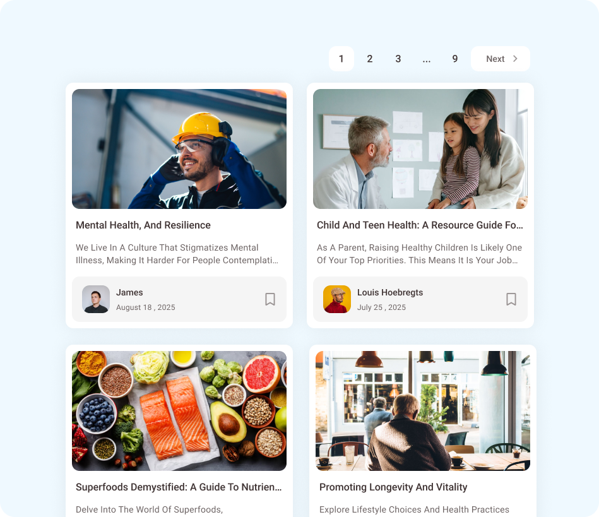Jump to page 9 in pagination

pos(455,59)
